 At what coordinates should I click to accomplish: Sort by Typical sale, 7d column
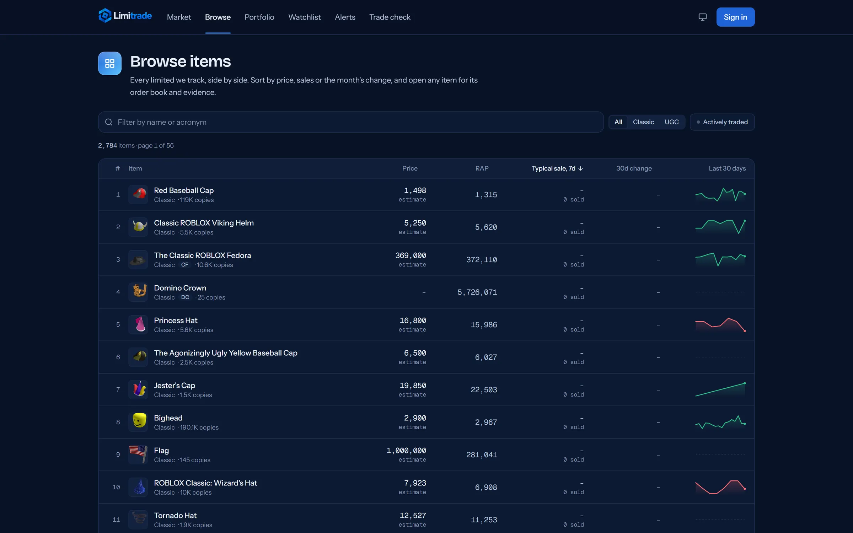point(557,168)
